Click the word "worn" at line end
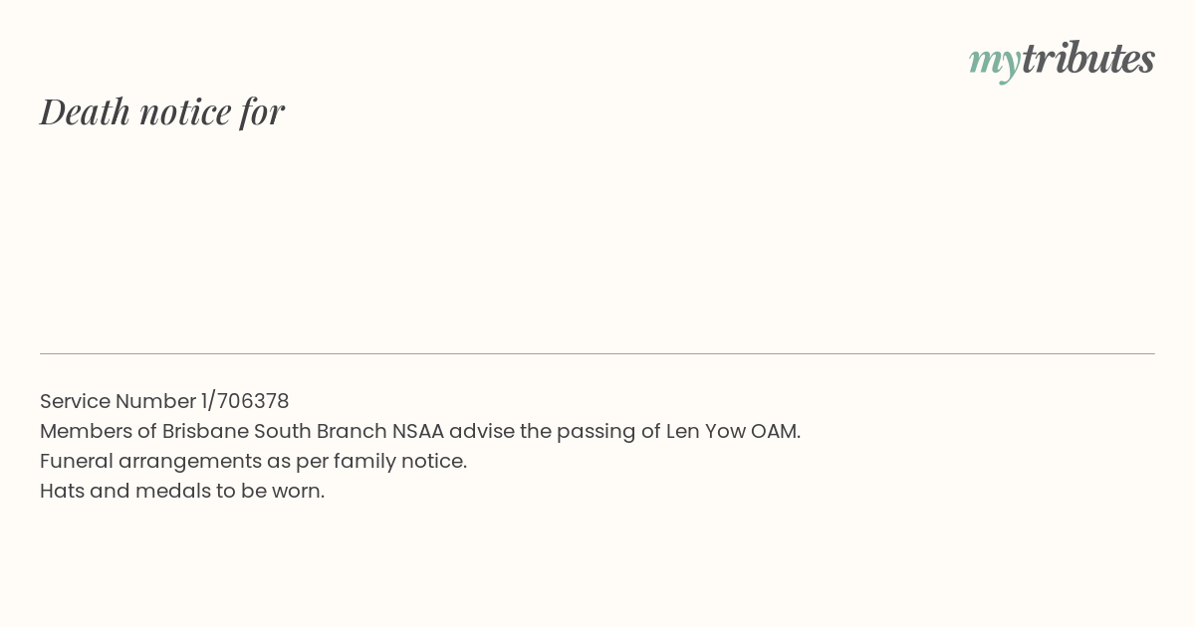This screenshot has height=627, width=1195. tap(298, 491)
